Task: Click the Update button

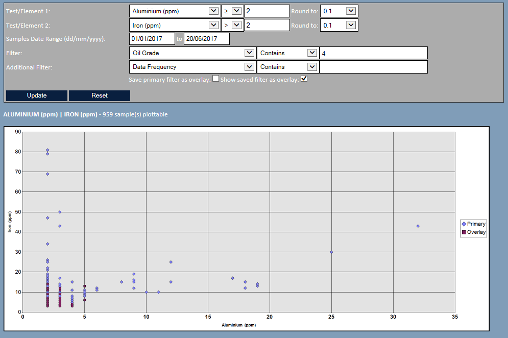Action: tap(37, 95)
